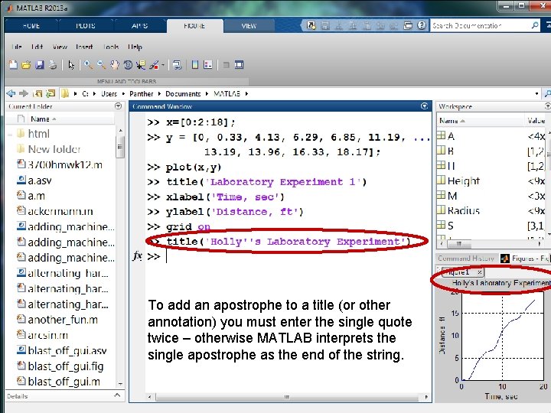
Task: Open Current Folder panel actions dropdown
Action: 118,106
